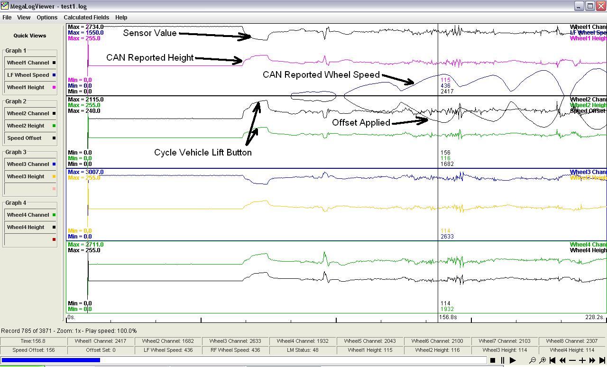Image resolution: width=607 pixels, height=367 pixels.
Task: Click the minus icon in the playback controls
Action: (572, 360)
